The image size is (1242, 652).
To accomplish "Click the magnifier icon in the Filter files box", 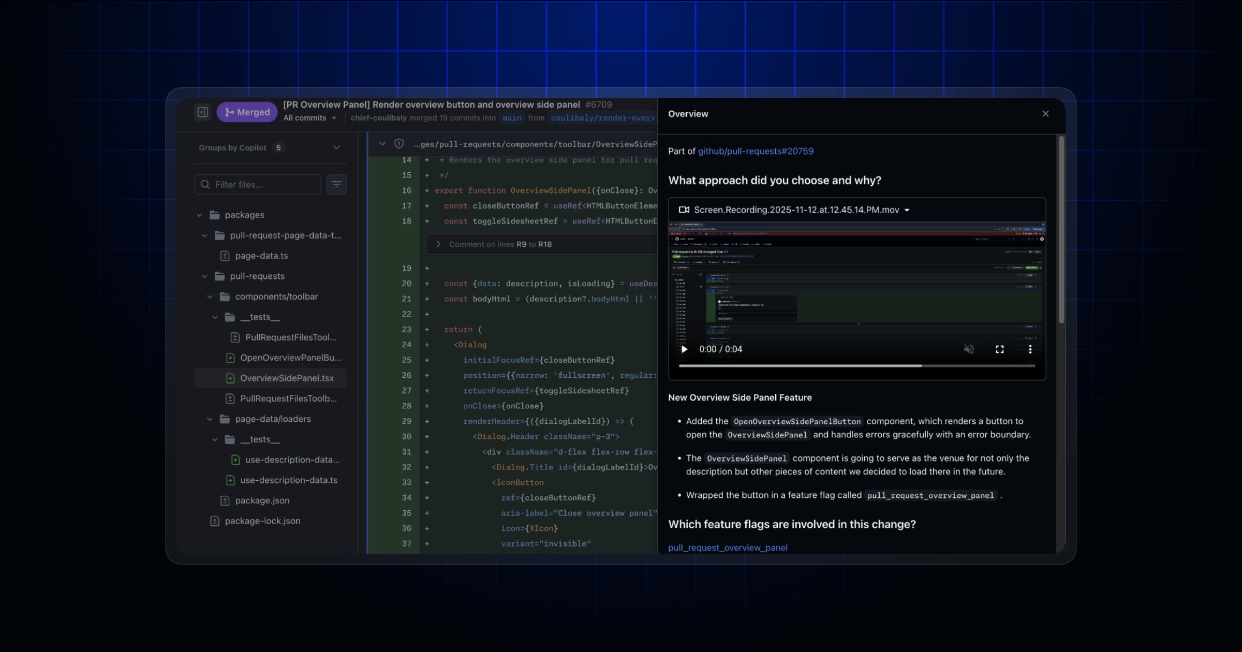I will coord(205,184).
